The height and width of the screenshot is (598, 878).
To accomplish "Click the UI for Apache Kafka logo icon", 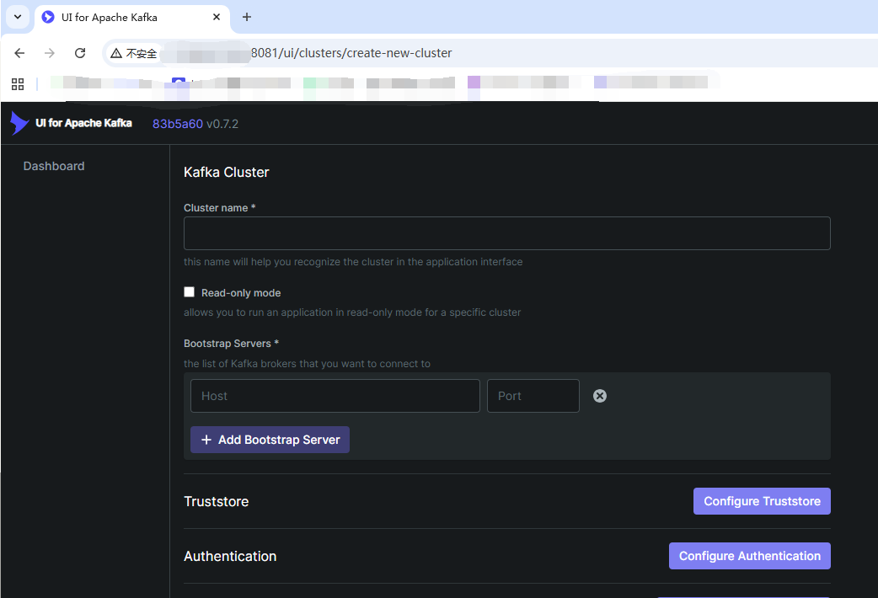I will [x=19, y=123].
